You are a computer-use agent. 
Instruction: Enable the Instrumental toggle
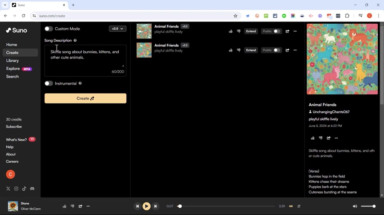click(x=49, y=83)
